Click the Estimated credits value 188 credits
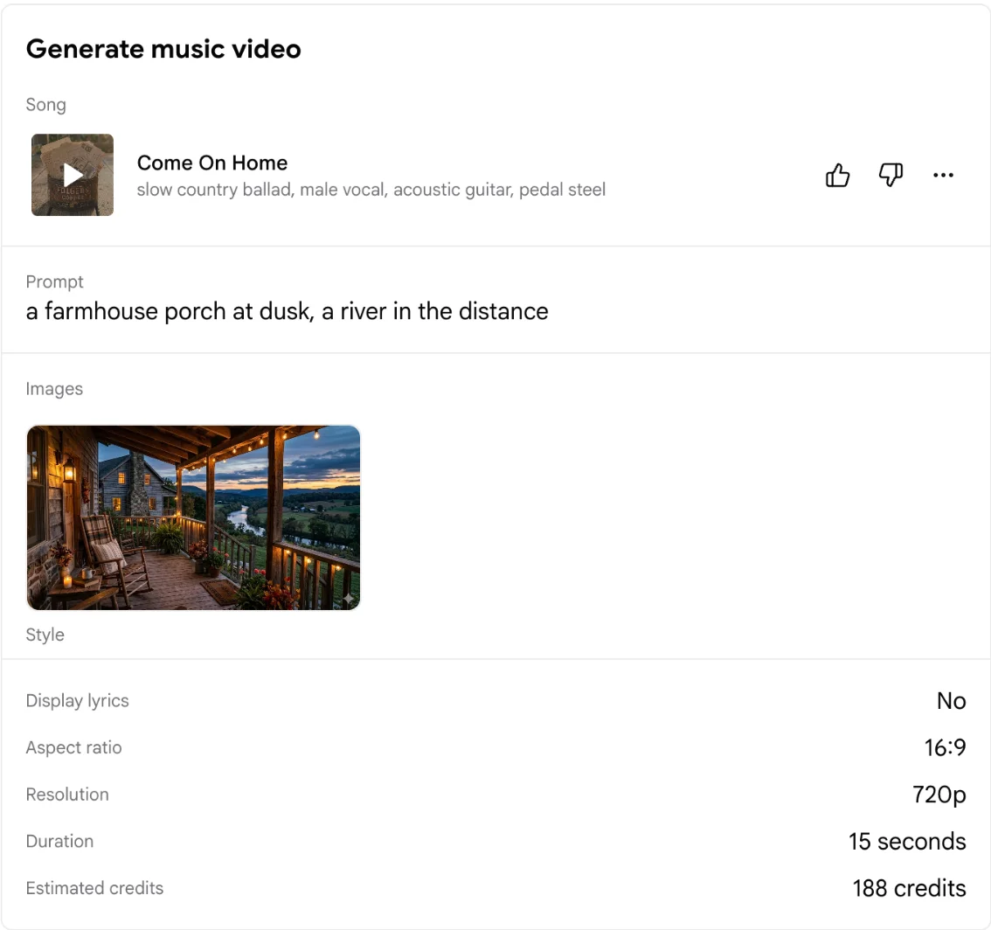 click(x=909, y=888)
